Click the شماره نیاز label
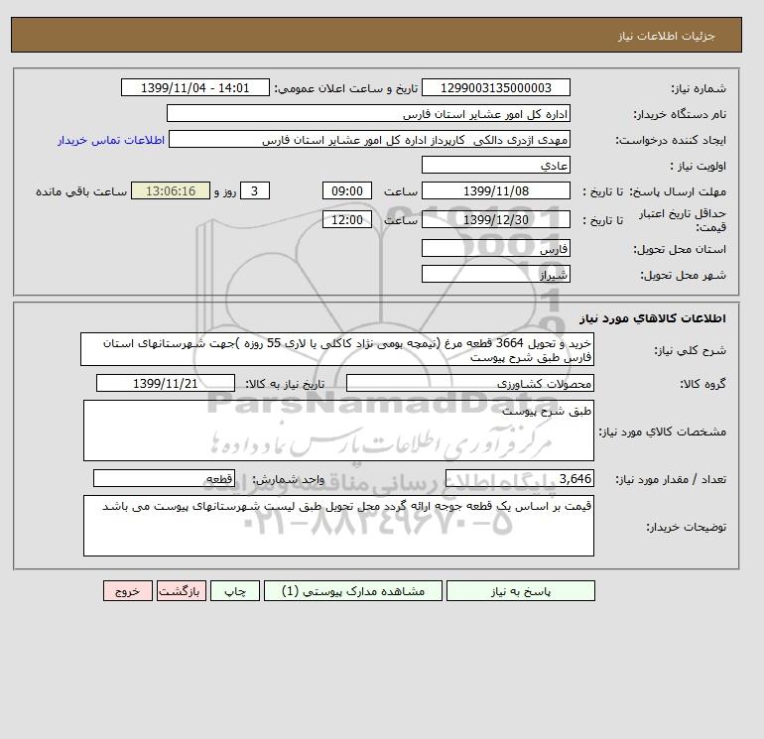Screen dimensions: 764x739 tap(699, 88)
